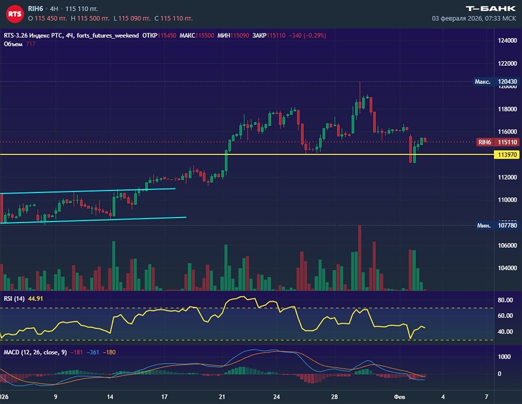
Task: Click the red RTS logo icon
Action: click(x=15, y=14)
